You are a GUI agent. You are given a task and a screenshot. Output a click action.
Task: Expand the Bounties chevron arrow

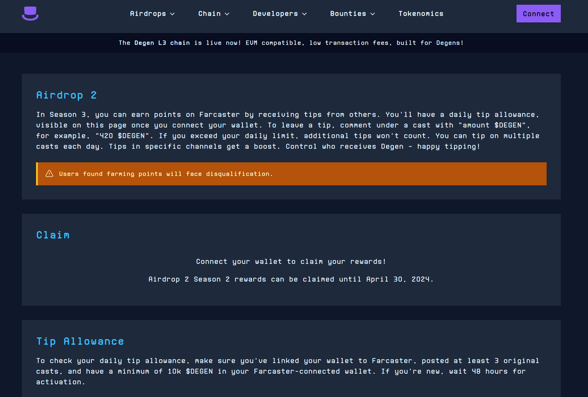[373, 14]
